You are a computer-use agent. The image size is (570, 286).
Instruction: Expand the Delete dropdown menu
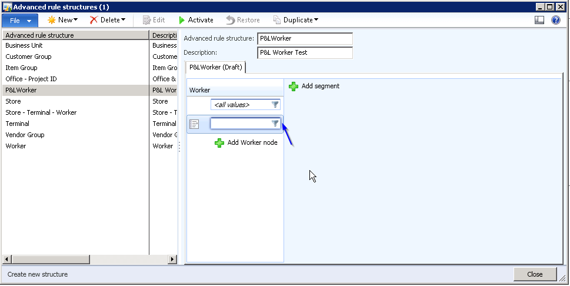pyautogui.click(x=108, y=20)
